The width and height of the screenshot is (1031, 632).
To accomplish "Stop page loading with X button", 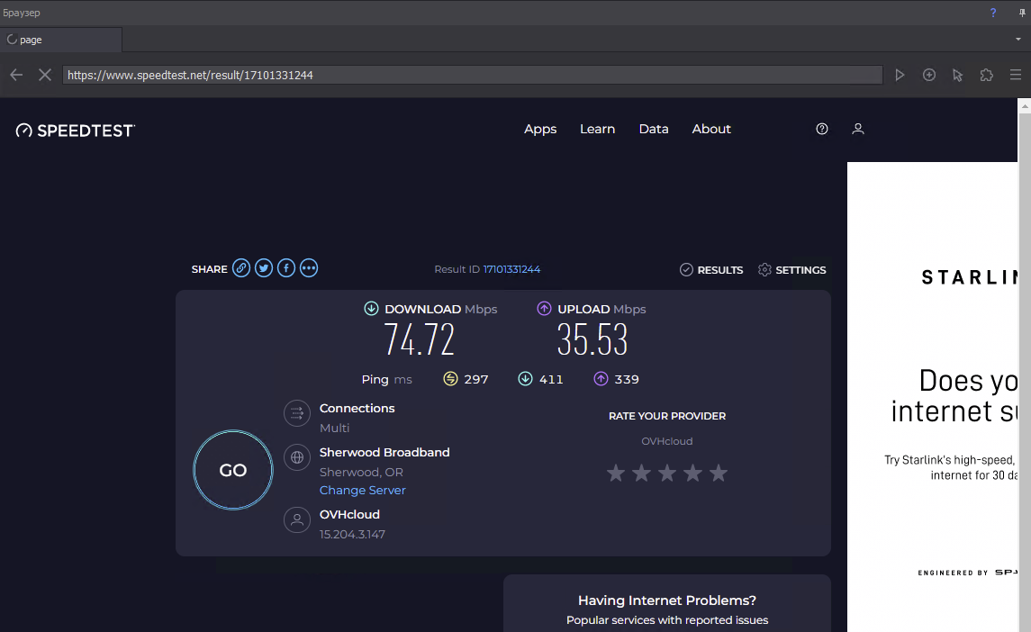I will click(x=44, y=75).
